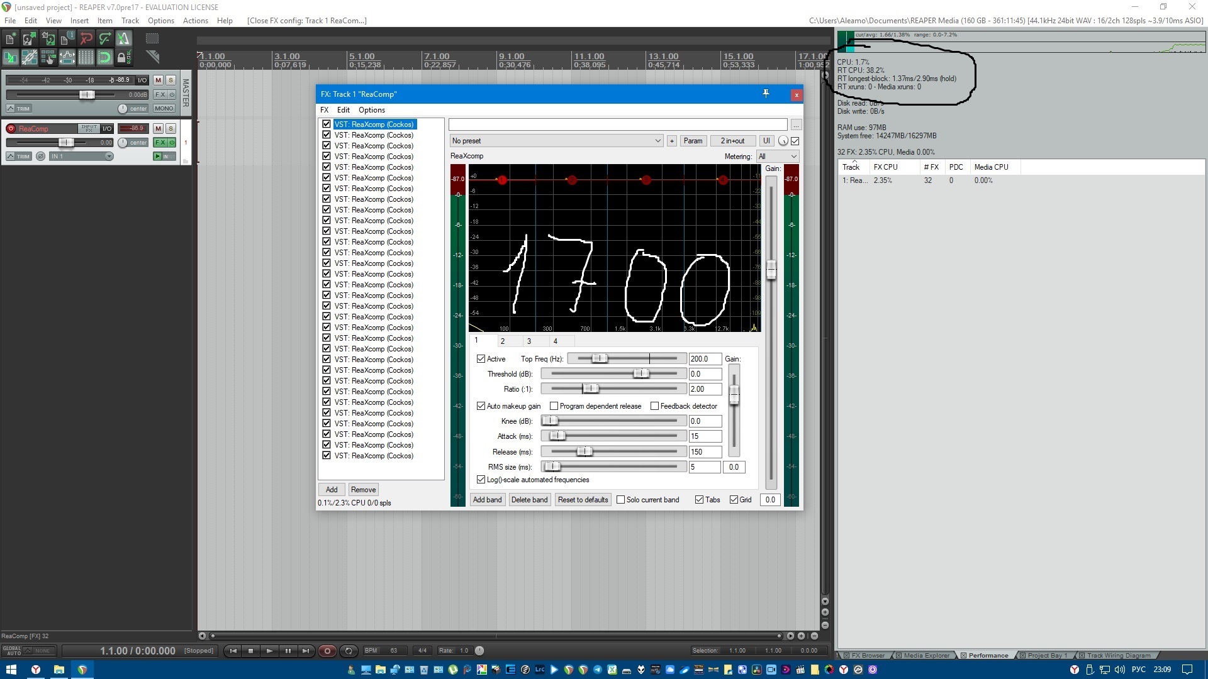Toggle the metronome toolbar icon
1208x679 pixels.
point(124,39)
